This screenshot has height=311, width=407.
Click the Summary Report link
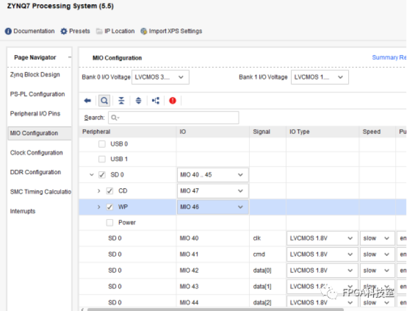click(389, 57)
